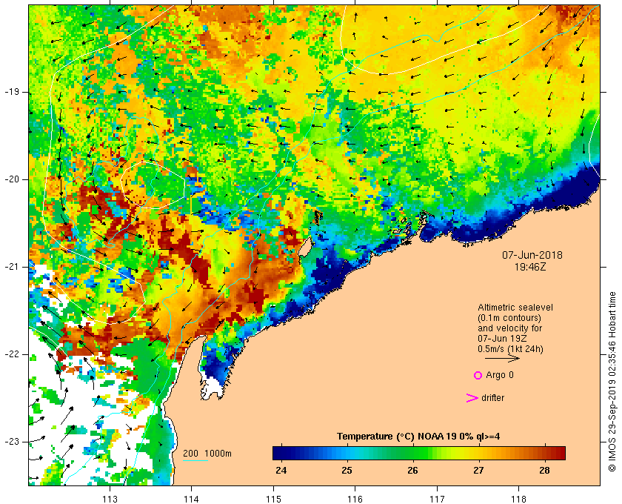Click the '0.5m/s (1kt 24h)' text

(510, 349)
